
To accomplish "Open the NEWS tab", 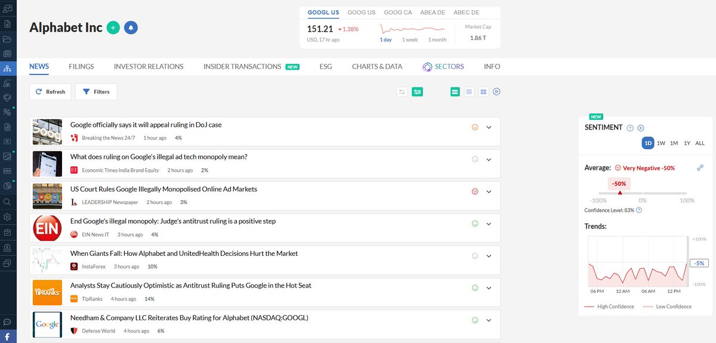I will tap(39, 66).
